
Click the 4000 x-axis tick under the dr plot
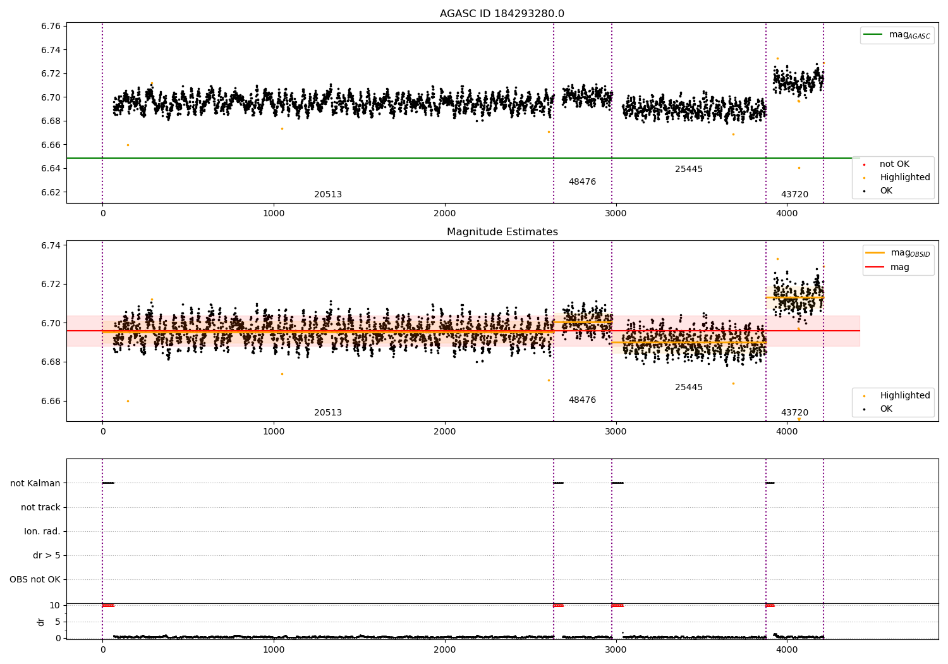click(787, 650)
